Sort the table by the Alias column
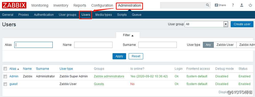This screenshot has width=255, height=97. click(14, 69)
